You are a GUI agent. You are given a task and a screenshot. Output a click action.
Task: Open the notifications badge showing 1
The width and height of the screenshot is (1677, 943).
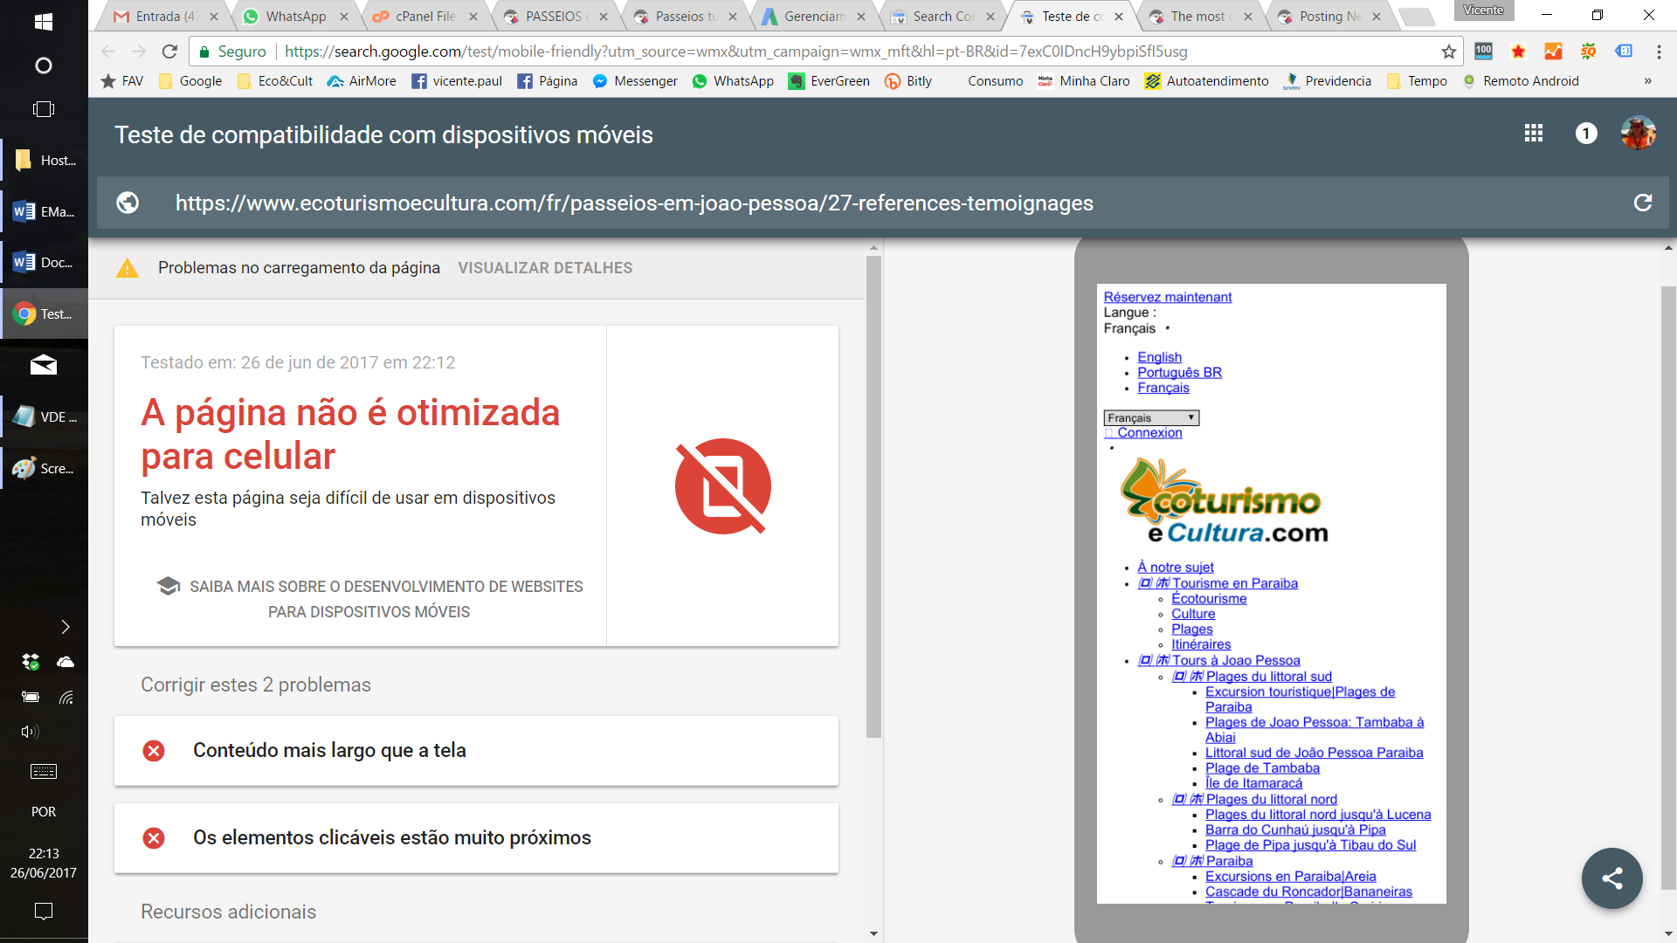pyautogui.click(x=1586, y=134)
